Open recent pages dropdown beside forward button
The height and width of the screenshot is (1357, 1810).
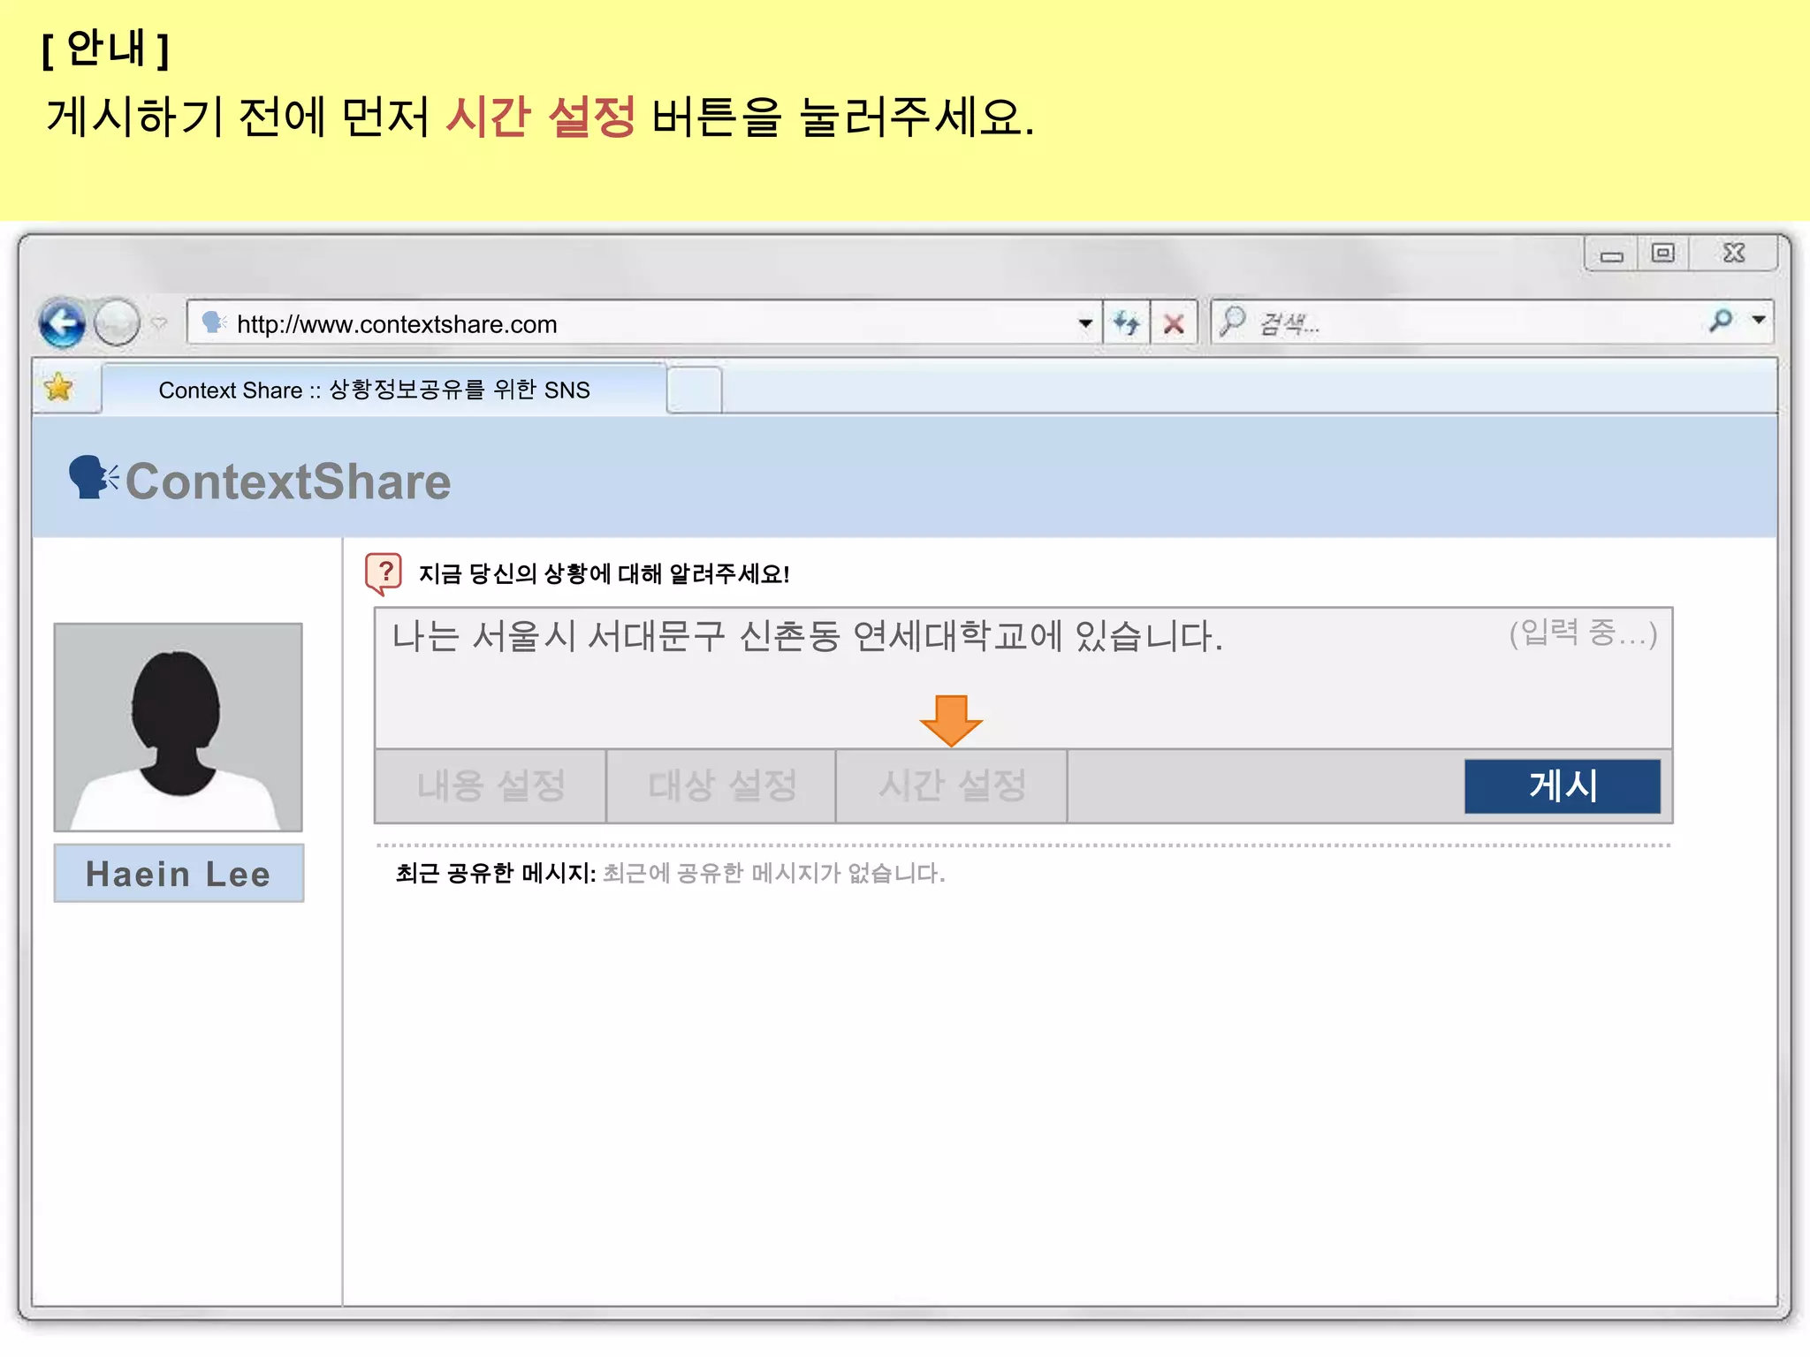click(x=159, y=323)
